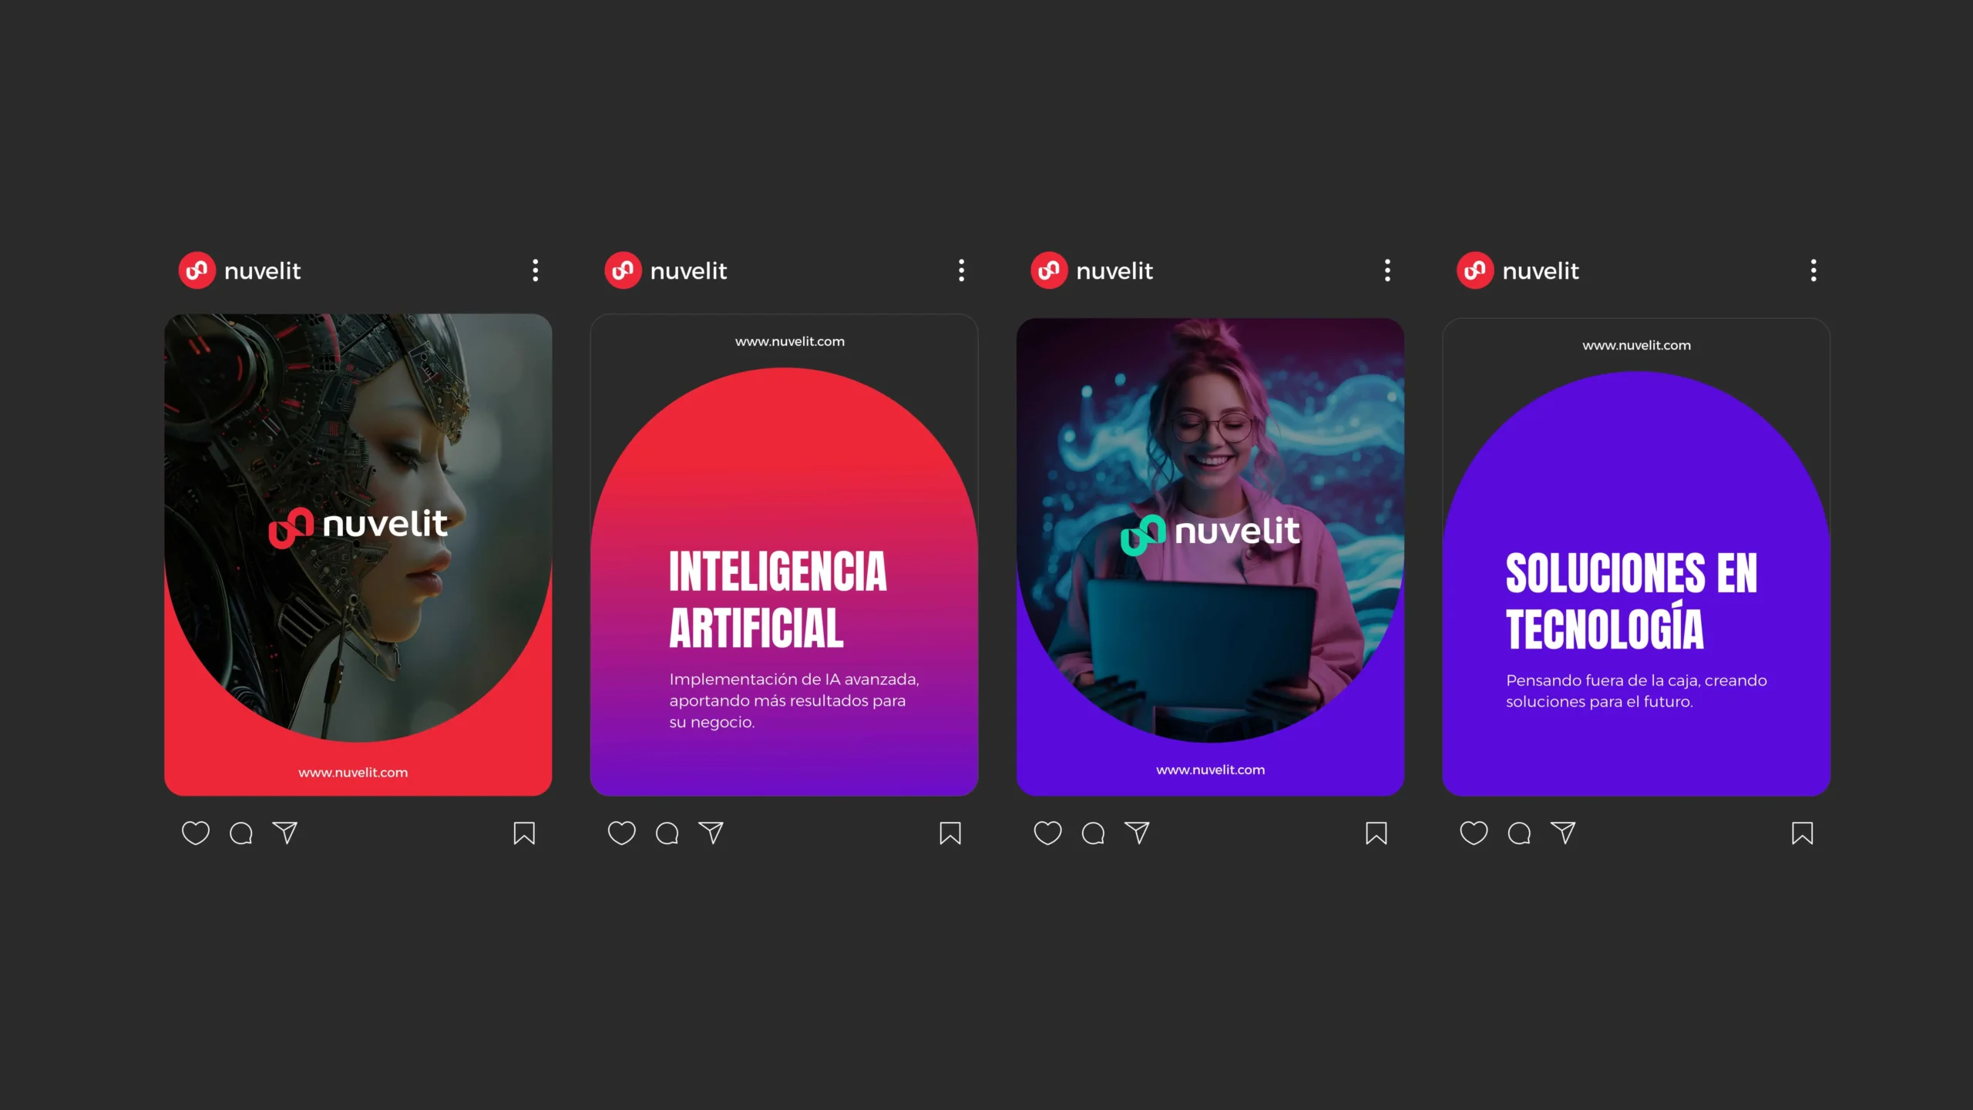Share the third post via paper plane
Screen dimensions: 1973x1110
click(1138, 833)
